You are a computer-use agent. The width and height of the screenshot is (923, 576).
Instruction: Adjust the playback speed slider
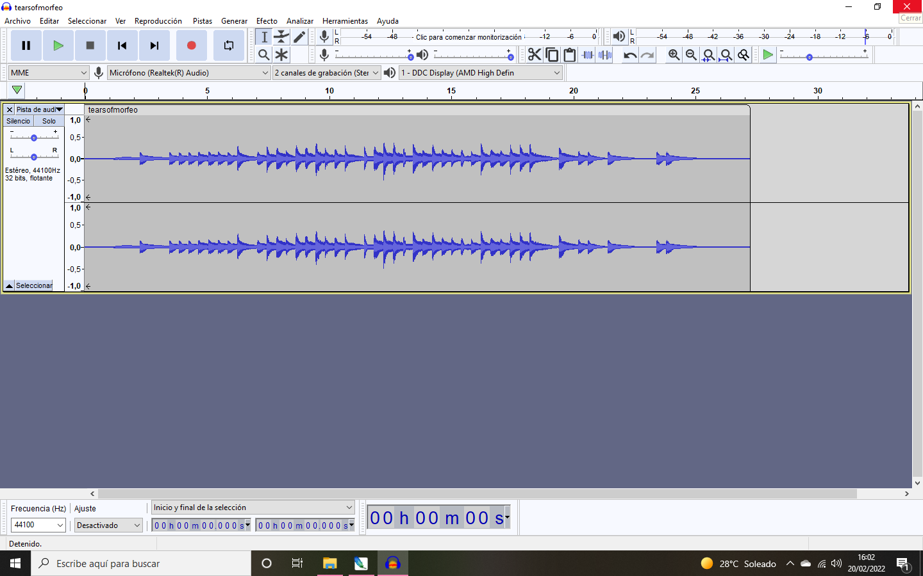824,56
